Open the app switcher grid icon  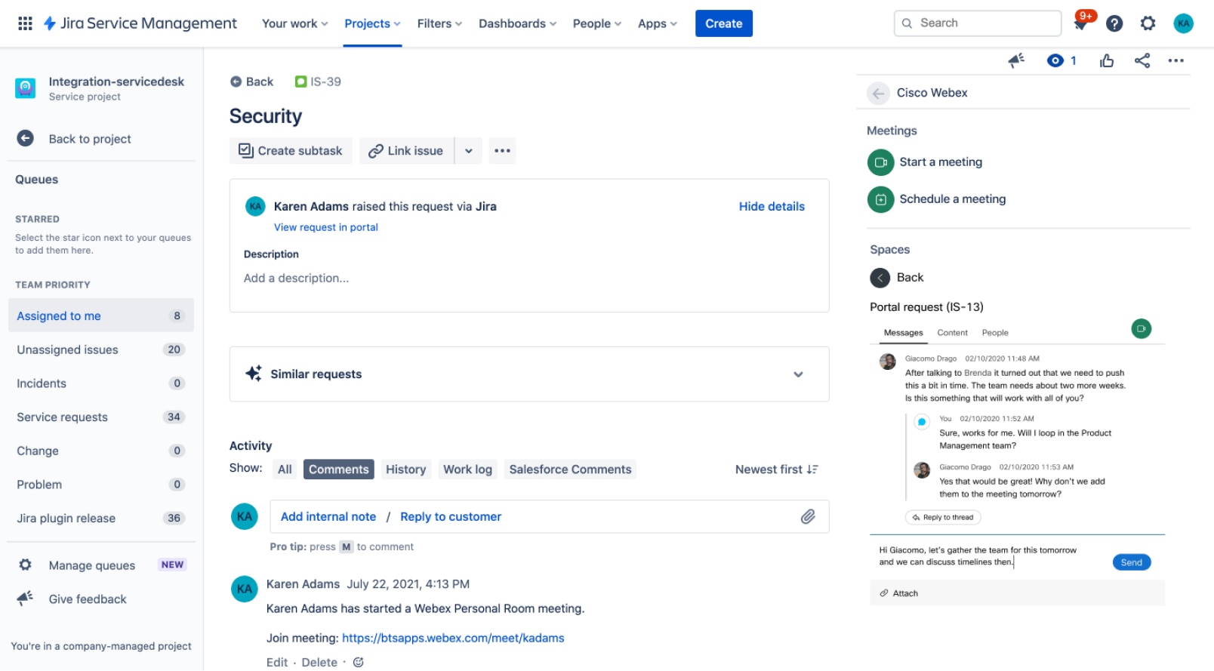coord(25,23)
